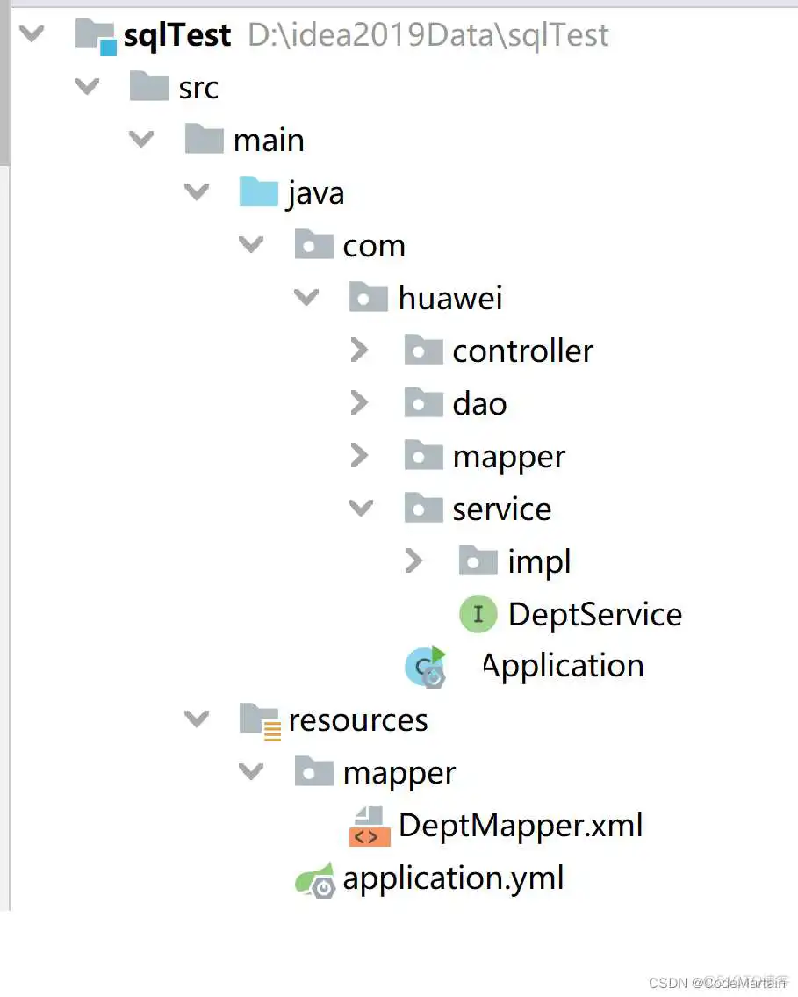Collapse the com package

coord(252,245)
